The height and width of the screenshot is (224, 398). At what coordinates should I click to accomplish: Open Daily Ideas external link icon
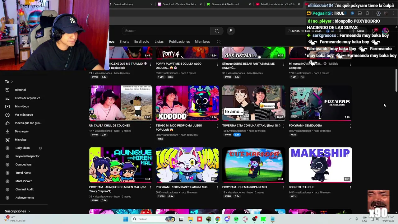[x=40, y=148]
